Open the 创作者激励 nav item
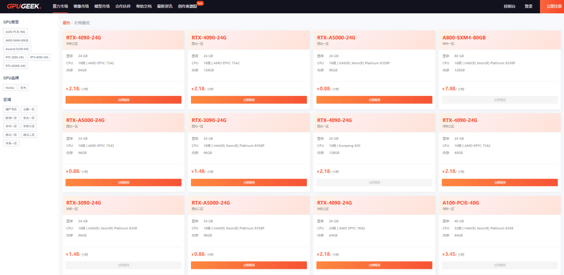Screen dimensions: 564x275 [x=187, y=6]
